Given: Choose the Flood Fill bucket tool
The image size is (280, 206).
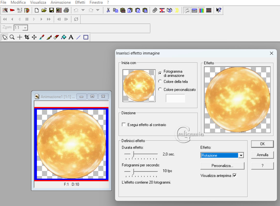Looking at the screenshot, I should point(64,37).
